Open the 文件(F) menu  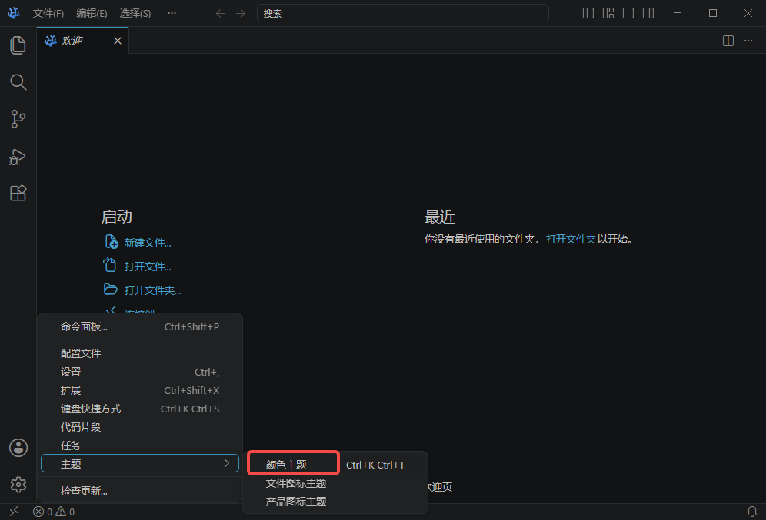48,13
